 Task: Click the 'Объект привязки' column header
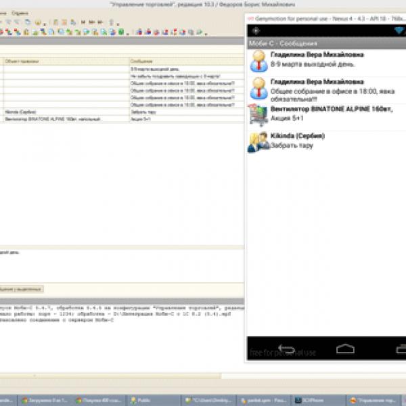[22, 61]
